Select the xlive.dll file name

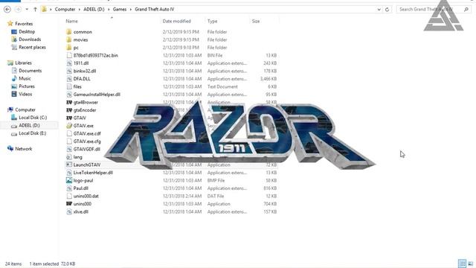81,212
